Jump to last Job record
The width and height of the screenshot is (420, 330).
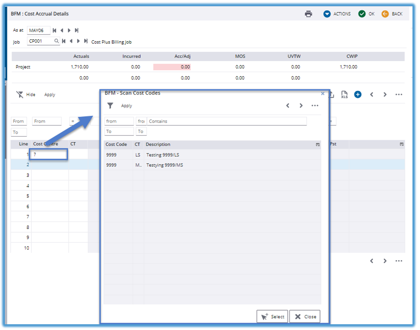[86, 42]
